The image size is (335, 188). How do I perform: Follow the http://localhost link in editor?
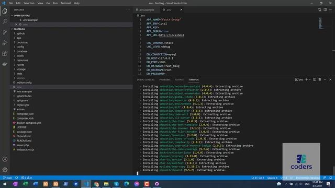(x=171, y=35)
